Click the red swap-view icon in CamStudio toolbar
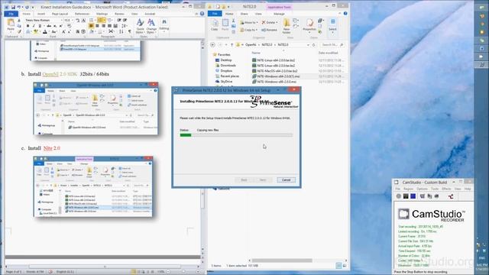Screen dimensions: 489x275 click(451, 196)
